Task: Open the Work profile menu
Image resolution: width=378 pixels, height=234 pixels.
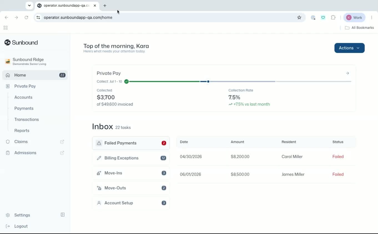Action: [x=355, y=18]
